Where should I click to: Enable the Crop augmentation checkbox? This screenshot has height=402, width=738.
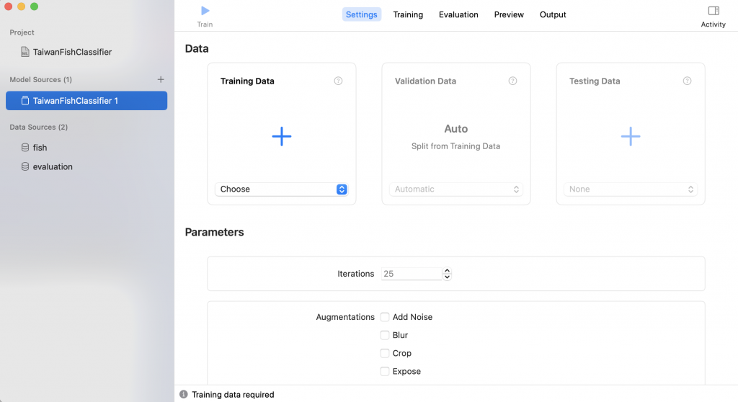point(385,353)
